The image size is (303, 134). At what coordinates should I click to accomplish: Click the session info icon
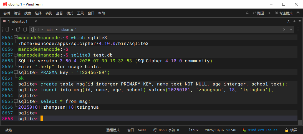coord(33,30)
